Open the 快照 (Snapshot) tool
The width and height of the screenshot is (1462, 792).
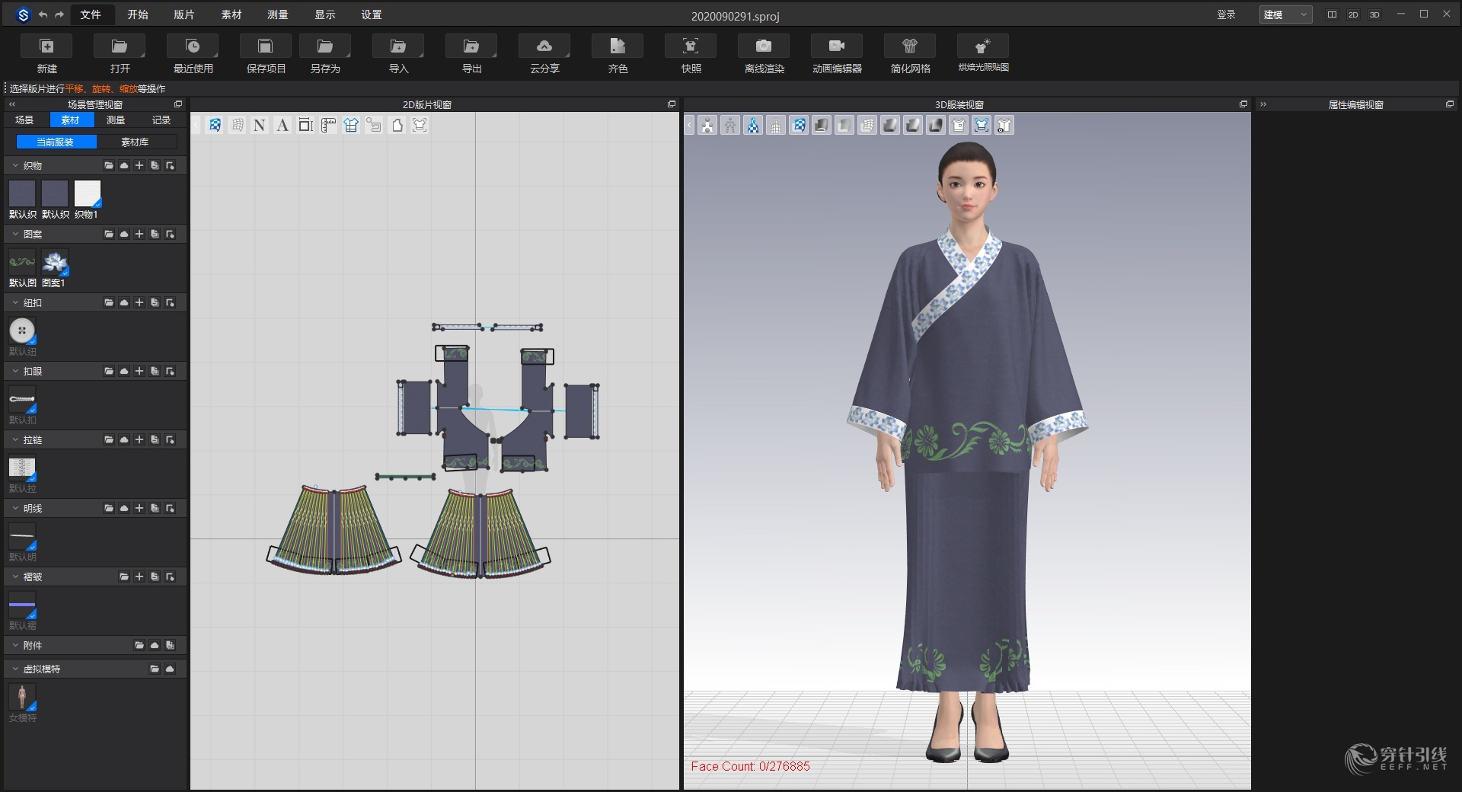(x=690, y=53)
